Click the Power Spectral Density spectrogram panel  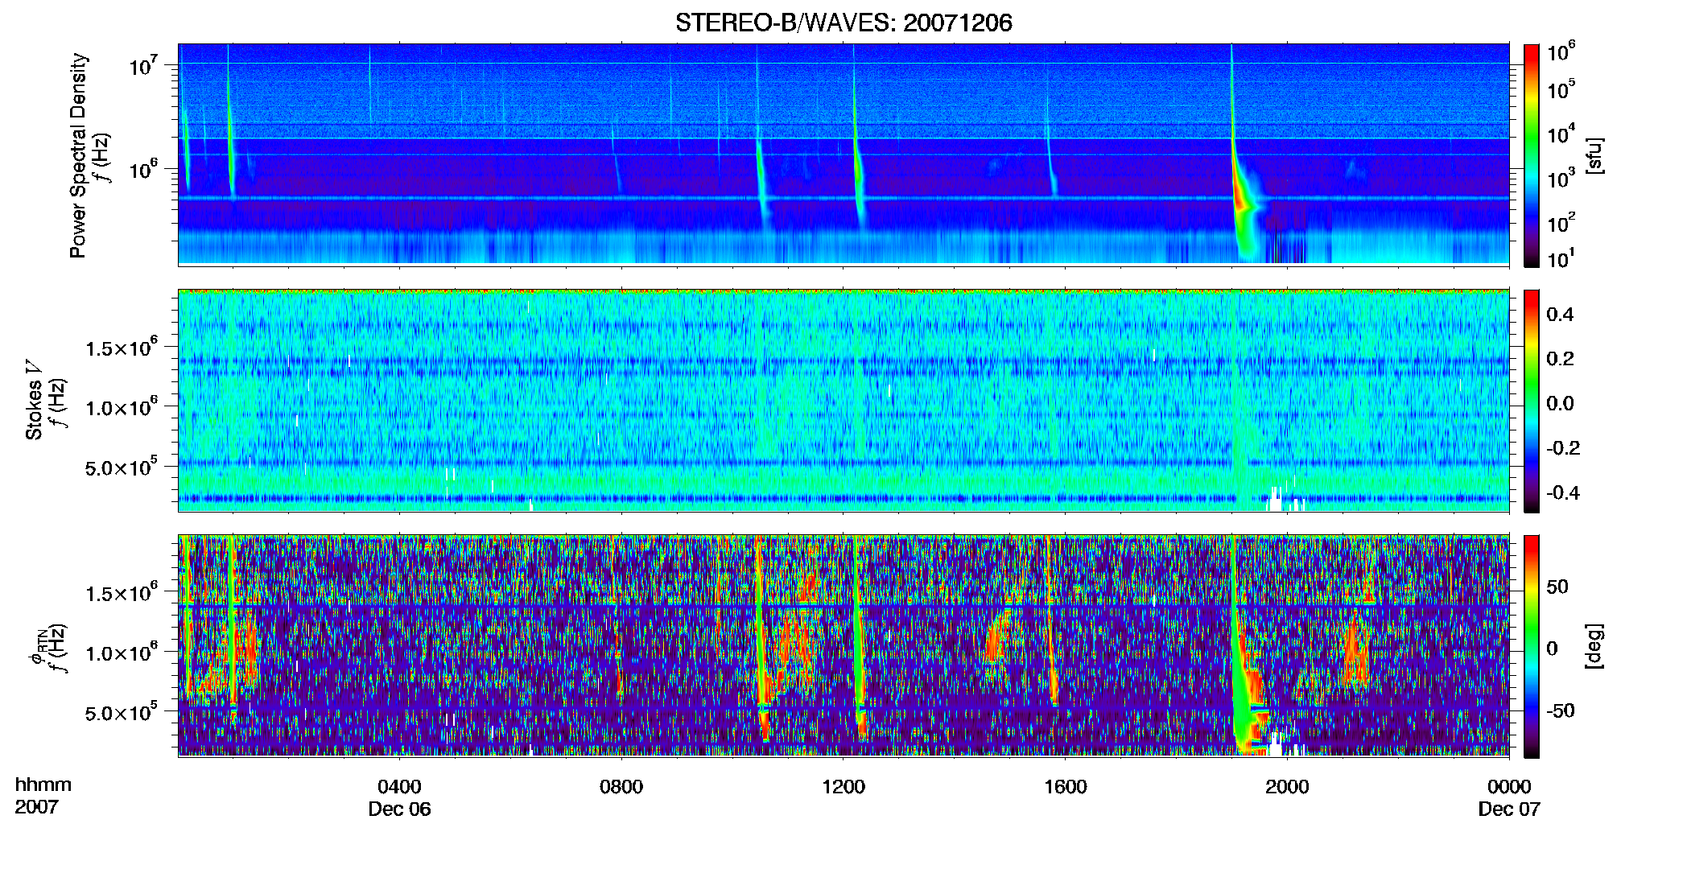pos(843,154)
